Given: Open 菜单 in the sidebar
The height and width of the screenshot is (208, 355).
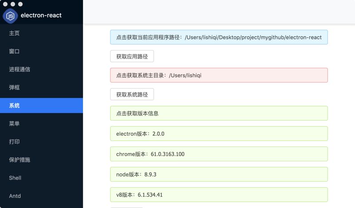Looking at the screenshot, I should [41, 124].
